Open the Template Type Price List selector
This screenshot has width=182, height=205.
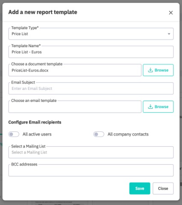pos(91,34)
